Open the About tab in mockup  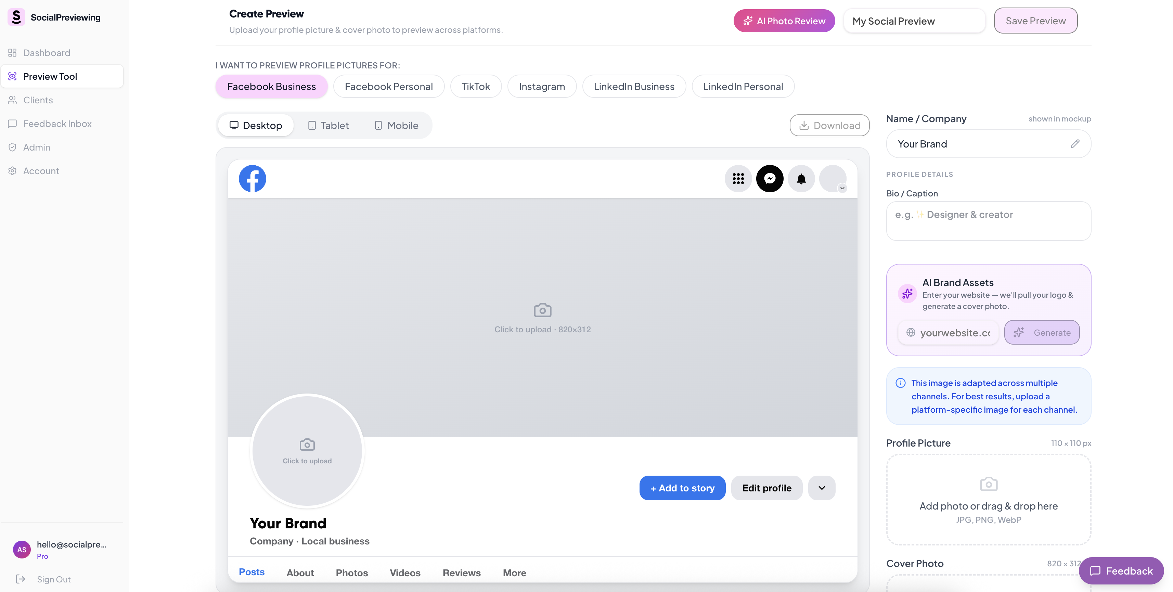(x=300, y=573)
